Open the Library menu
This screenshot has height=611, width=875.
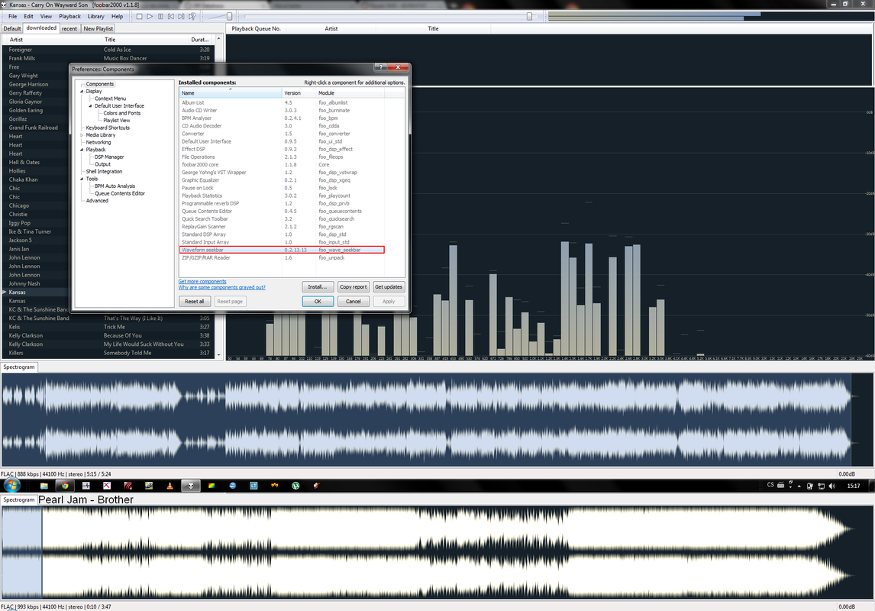click(96, 16)
